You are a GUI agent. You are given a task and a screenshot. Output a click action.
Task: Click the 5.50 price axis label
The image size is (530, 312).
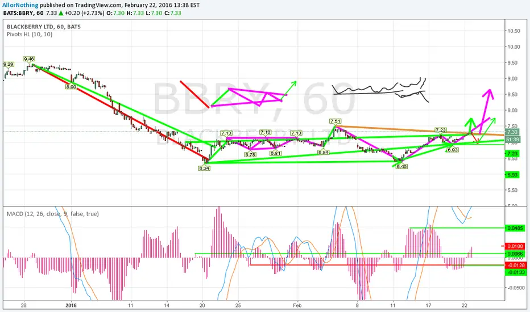[x=513, y=190]
